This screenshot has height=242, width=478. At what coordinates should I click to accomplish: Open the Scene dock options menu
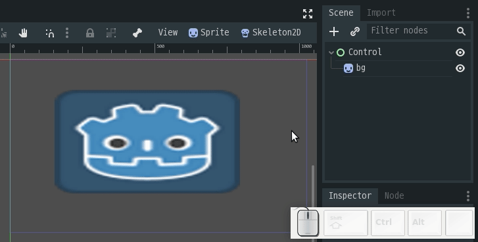click(468, 13)
